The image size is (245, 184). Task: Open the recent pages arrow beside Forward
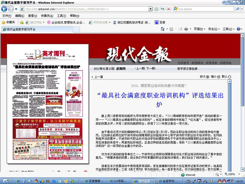[x=16, y=9]
